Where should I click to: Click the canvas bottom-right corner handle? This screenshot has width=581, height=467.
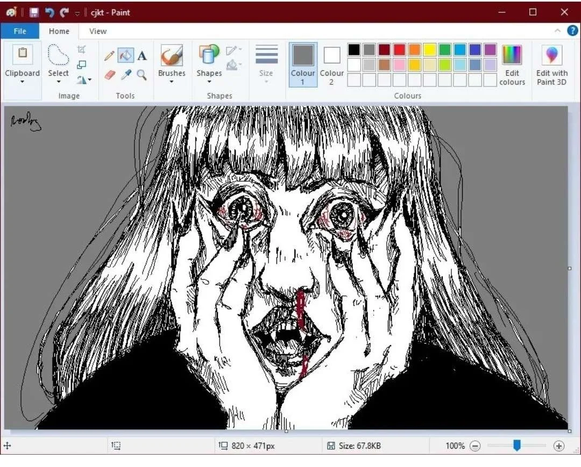tap(570, 431)
